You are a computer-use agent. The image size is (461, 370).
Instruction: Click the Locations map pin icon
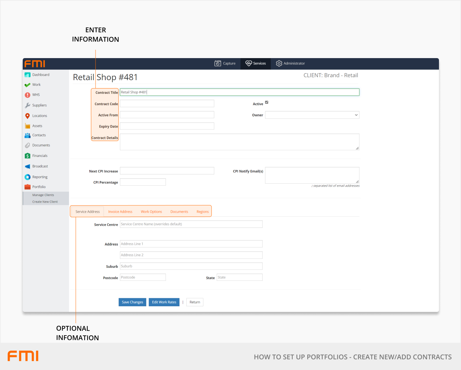[27, 116]
